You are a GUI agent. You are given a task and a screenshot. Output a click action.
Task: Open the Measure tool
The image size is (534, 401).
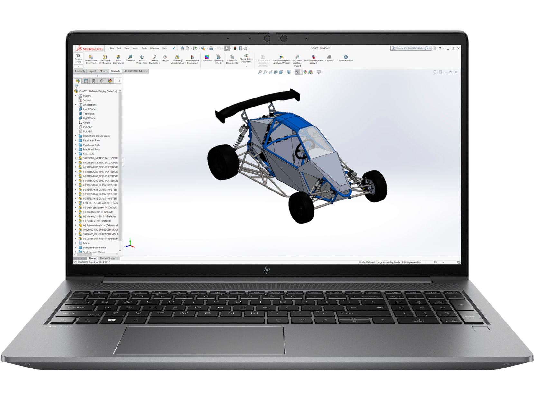130,58
